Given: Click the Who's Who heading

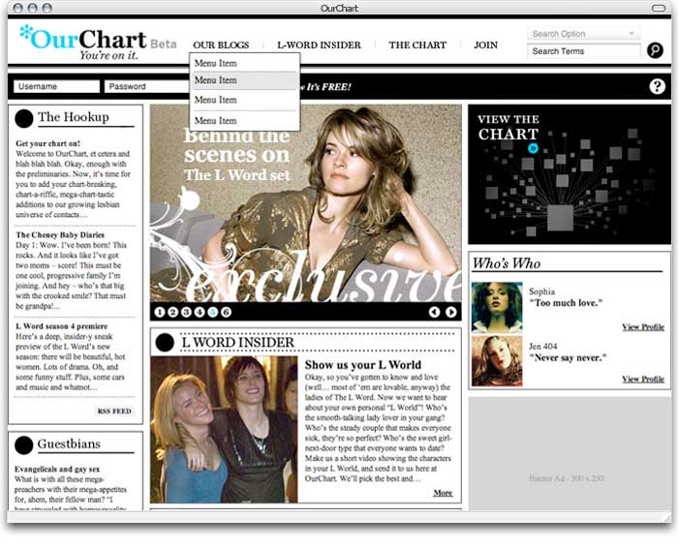Looking at the screenshot, I should (x=507, y=263).
